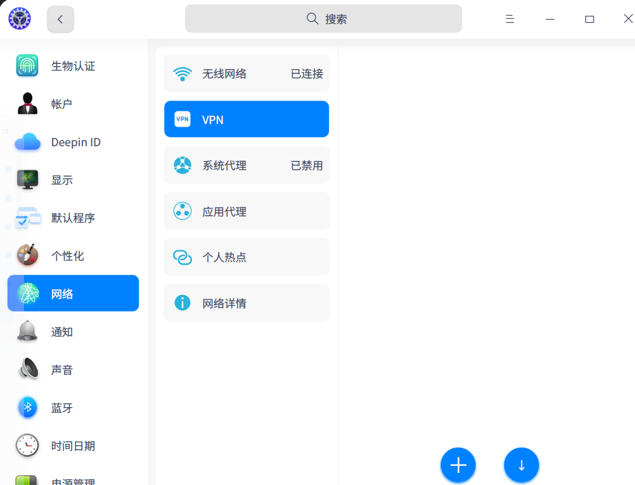
Task: Open the 蓝牙 label
Action: [61, 408]
